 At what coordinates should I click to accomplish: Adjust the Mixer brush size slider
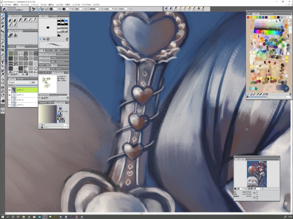point(268,97)
